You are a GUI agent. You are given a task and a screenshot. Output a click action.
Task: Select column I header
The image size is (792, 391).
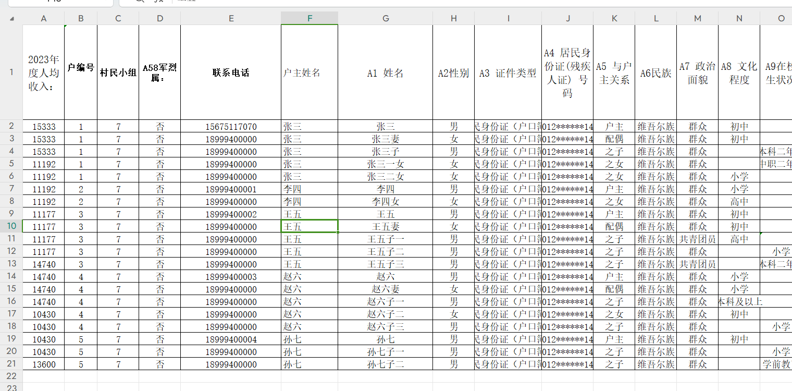[x=508, y=18]
